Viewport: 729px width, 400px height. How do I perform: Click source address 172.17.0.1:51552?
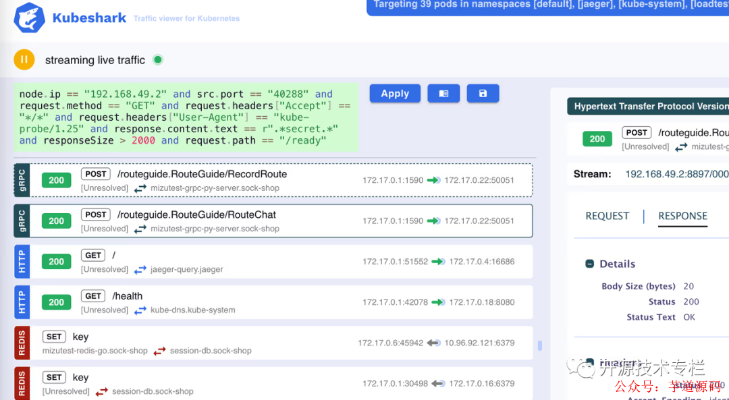[x=395, y=262]
